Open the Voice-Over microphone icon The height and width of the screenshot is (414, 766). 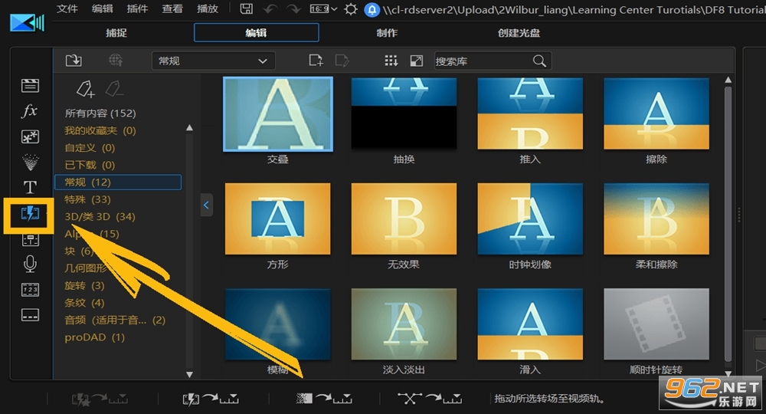click(x=30, y=264)
